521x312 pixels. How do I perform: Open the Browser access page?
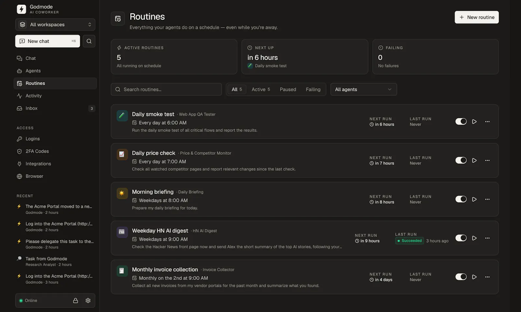[x=55, y=176]
